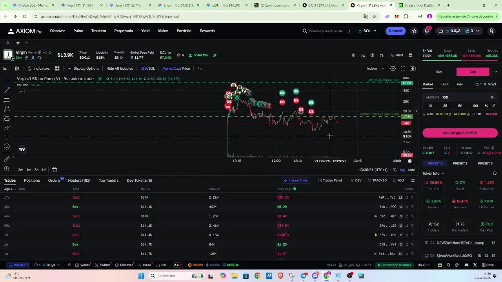Filter trades by TRACKED wallets
The width and height of the screenshot is (502, 282).
coord(377,181)
